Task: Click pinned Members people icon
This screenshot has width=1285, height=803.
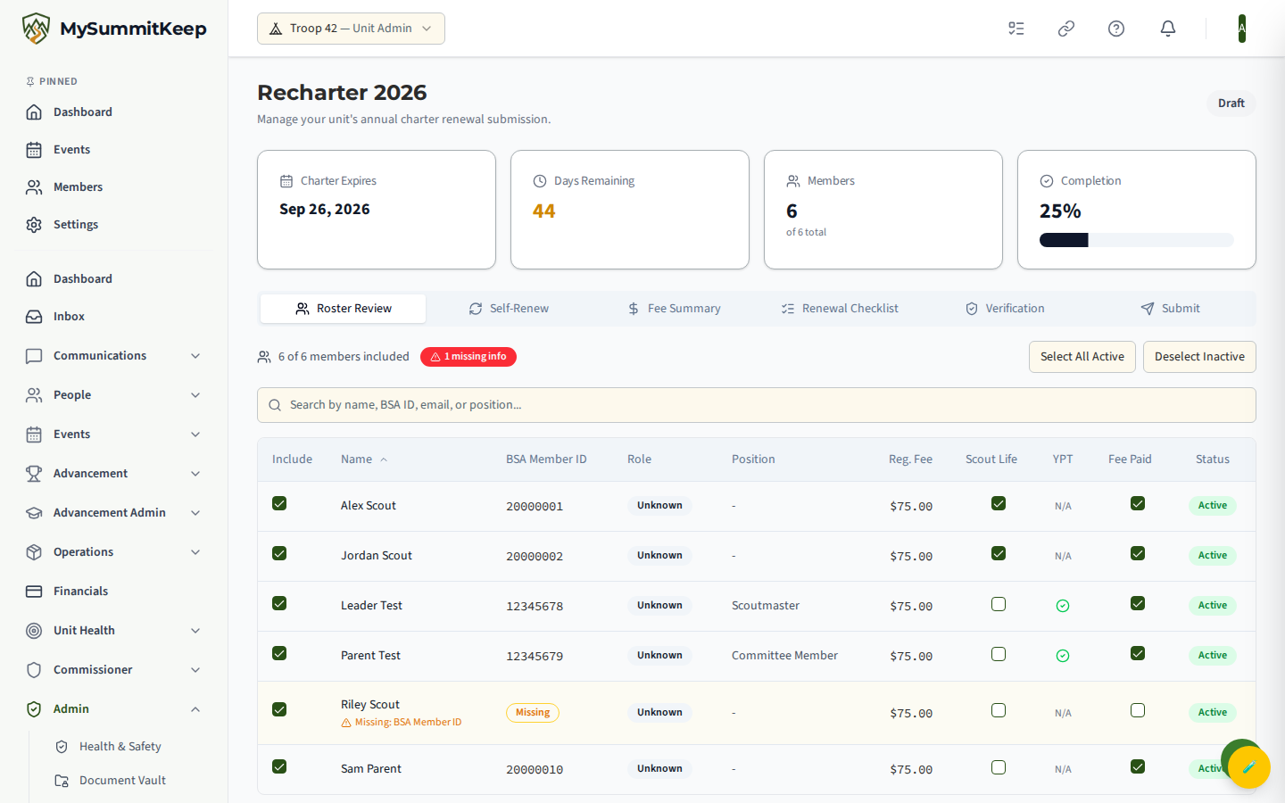Action: coord(34,186)
